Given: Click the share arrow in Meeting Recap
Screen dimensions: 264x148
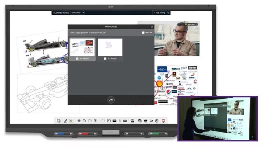Looking at the screenshot, I should click(111, 100).
